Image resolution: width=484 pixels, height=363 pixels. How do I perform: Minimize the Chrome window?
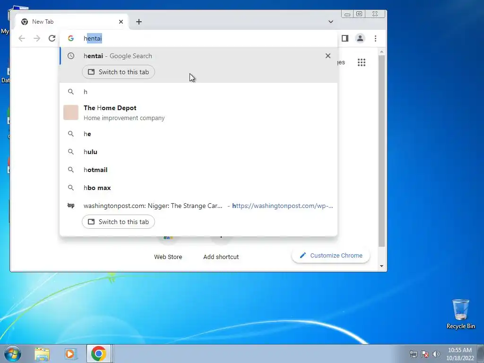(x=347, y=14)
